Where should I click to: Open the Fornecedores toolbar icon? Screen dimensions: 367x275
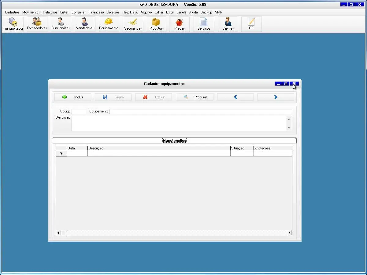click(37, 24)
